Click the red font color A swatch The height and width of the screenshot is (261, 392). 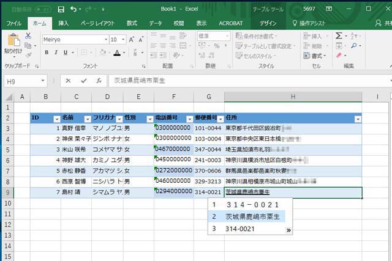click(116, 53)
